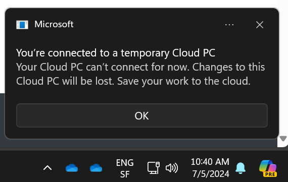Launch Copilot preview from the taskbar
This screenshot has height=182, width=288.
point(268,168)
